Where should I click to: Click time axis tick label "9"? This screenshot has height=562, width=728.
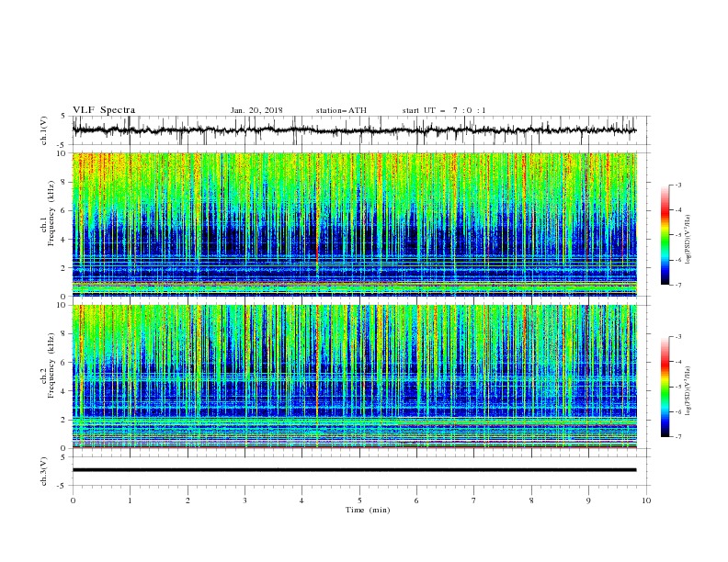[x=588, y=500]
